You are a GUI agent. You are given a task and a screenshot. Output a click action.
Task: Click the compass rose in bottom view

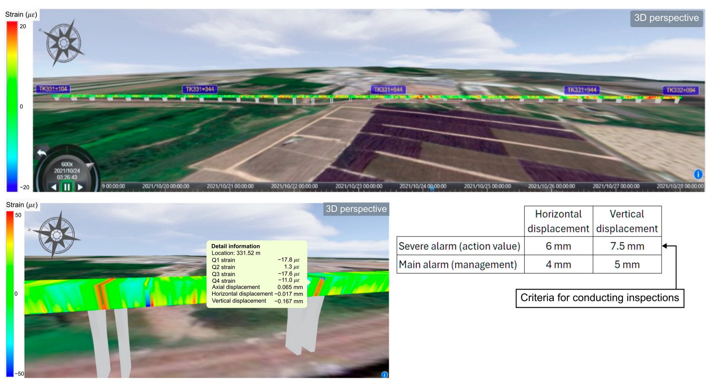[57, 235]
